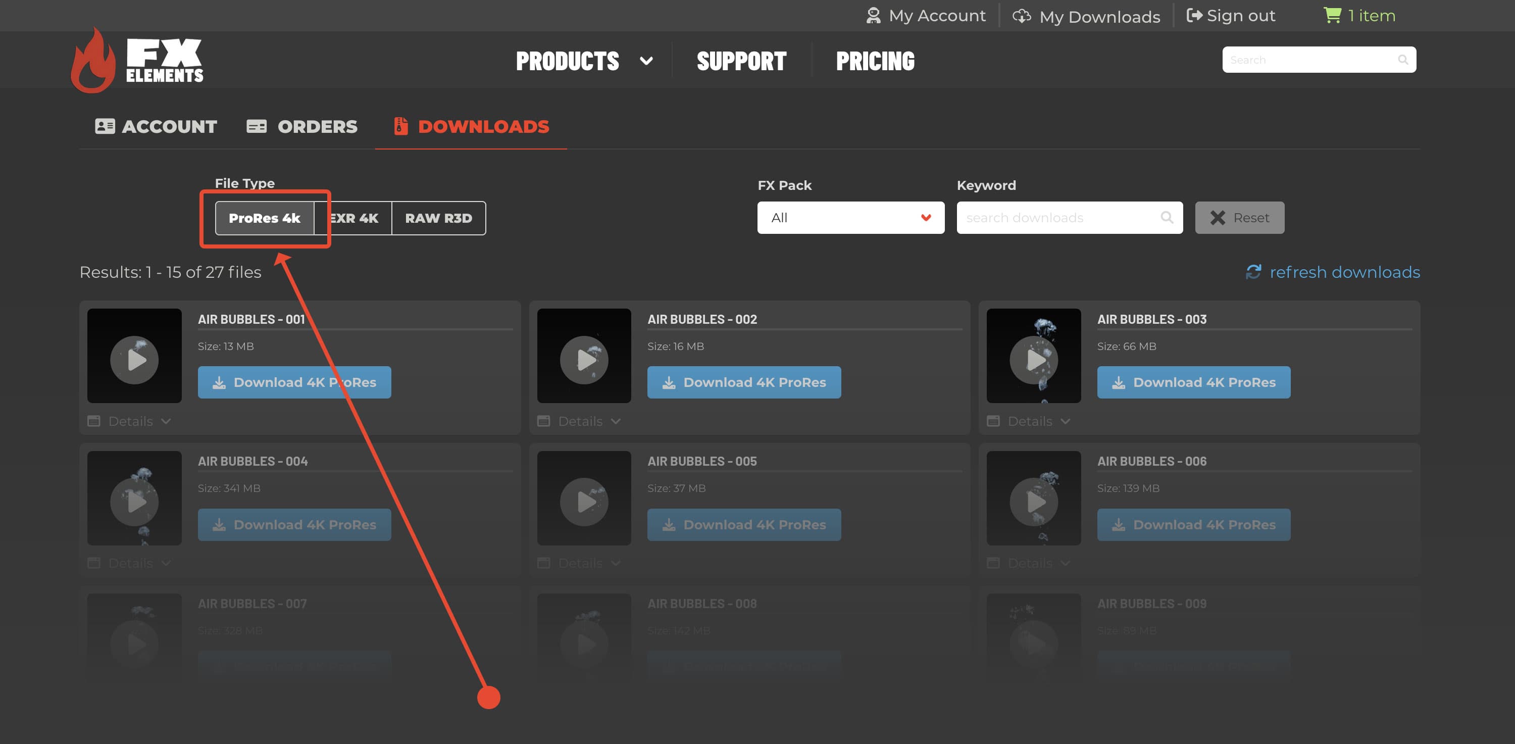Select the RAW R3D file type
Image resolution: width=1515 pixels, height=744 pixels.
(x=438, y=218)
